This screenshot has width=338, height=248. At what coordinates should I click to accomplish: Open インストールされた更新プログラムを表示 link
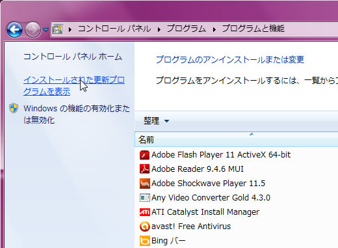pyautogui.click(x=74, y=86)
